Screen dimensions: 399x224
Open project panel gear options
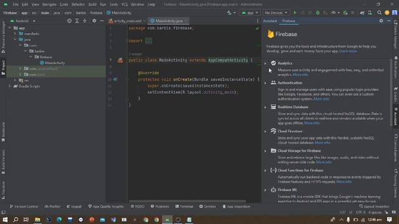[x=94, y=21]
